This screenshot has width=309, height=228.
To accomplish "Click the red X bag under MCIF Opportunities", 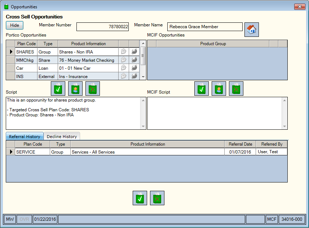I will (236, 89).
